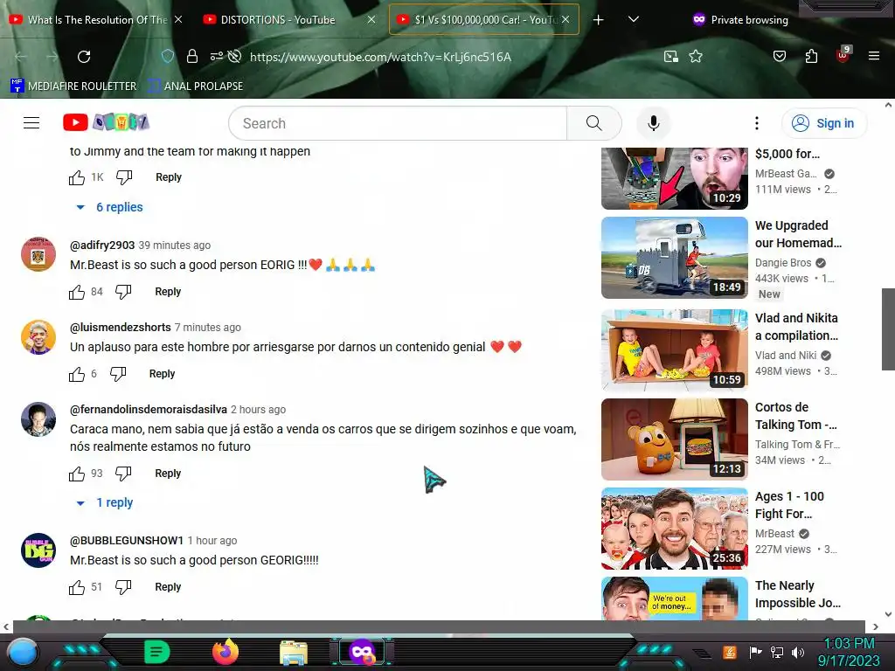Dislike the @fernandolinsdemoraisdasilva comment
Viewport: 895px width, 671px height.
pos(123,474)
